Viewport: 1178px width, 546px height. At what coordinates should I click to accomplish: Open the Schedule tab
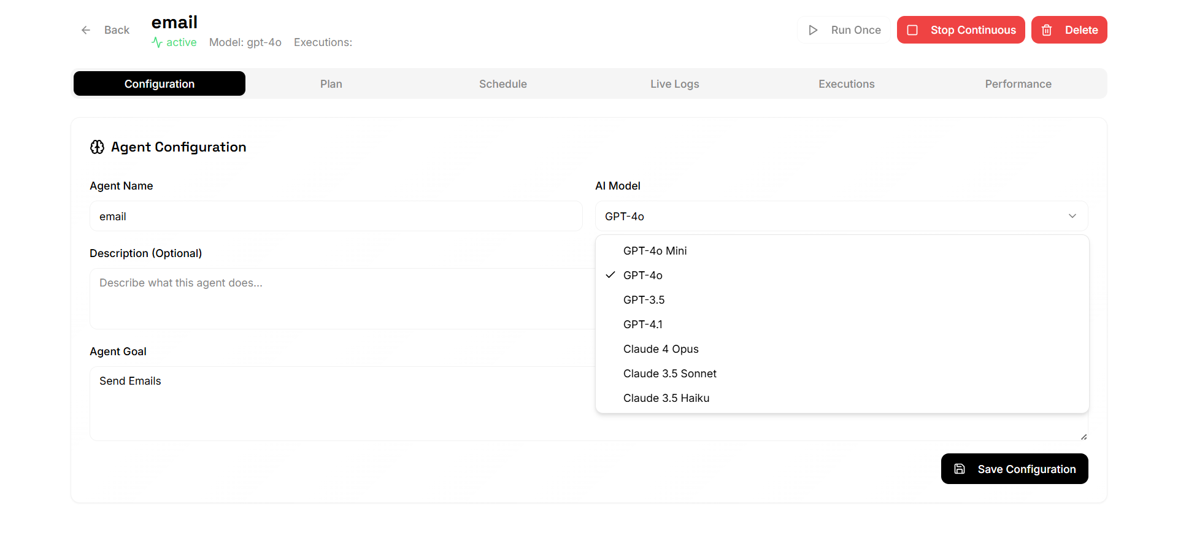[503, 83]
